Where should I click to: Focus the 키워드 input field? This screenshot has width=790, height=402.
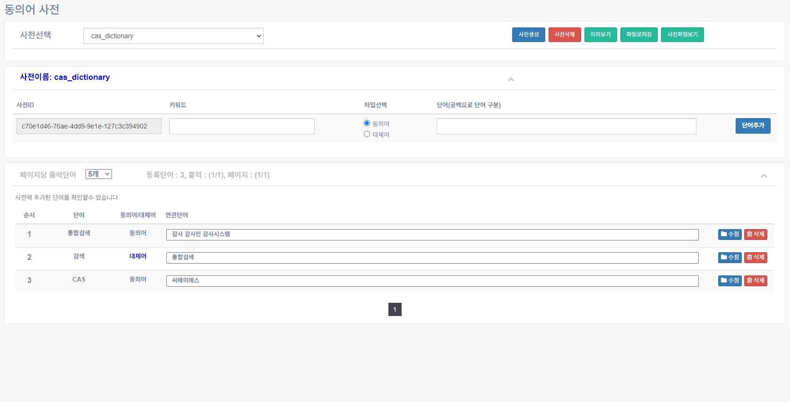241,126
